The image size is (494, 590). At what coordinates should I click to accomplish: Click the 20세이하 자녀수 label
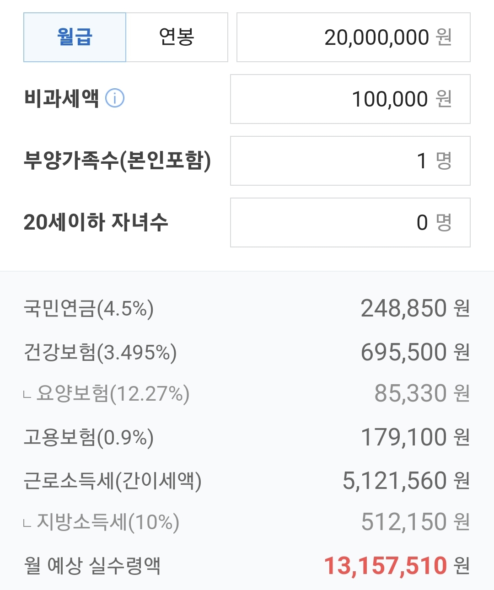pyautogui.click(x=96, y=222)
